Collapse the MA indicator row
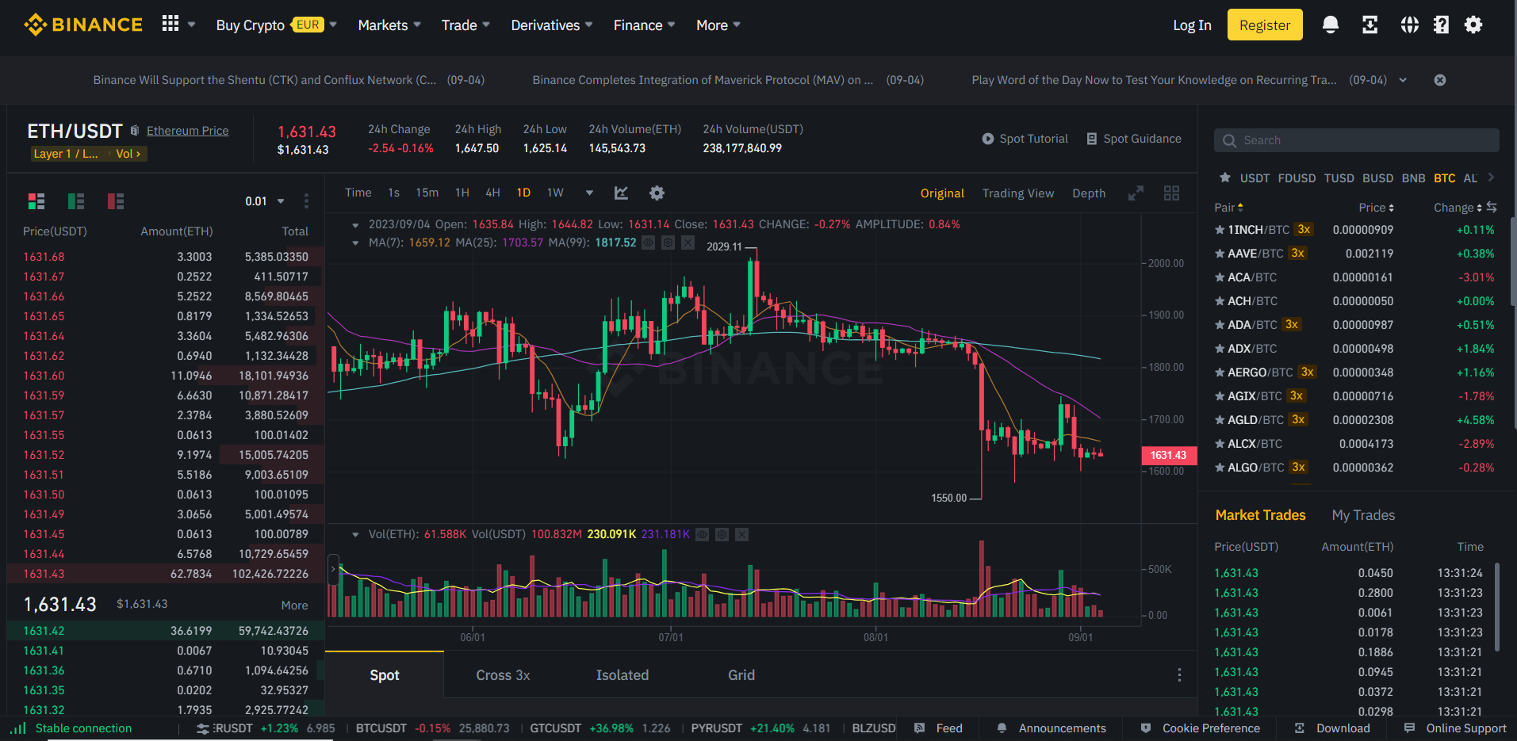 pyautogui.click(x=355, y=243)
